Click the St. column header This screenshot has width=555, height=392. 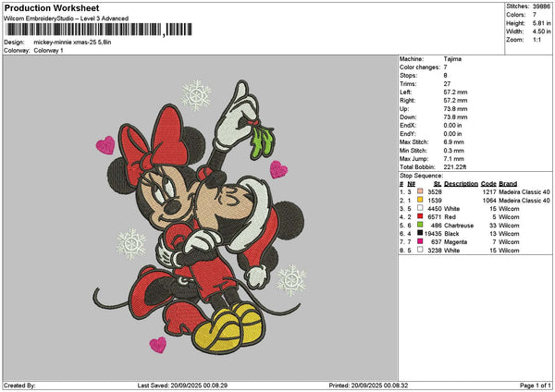coord(438,184)
